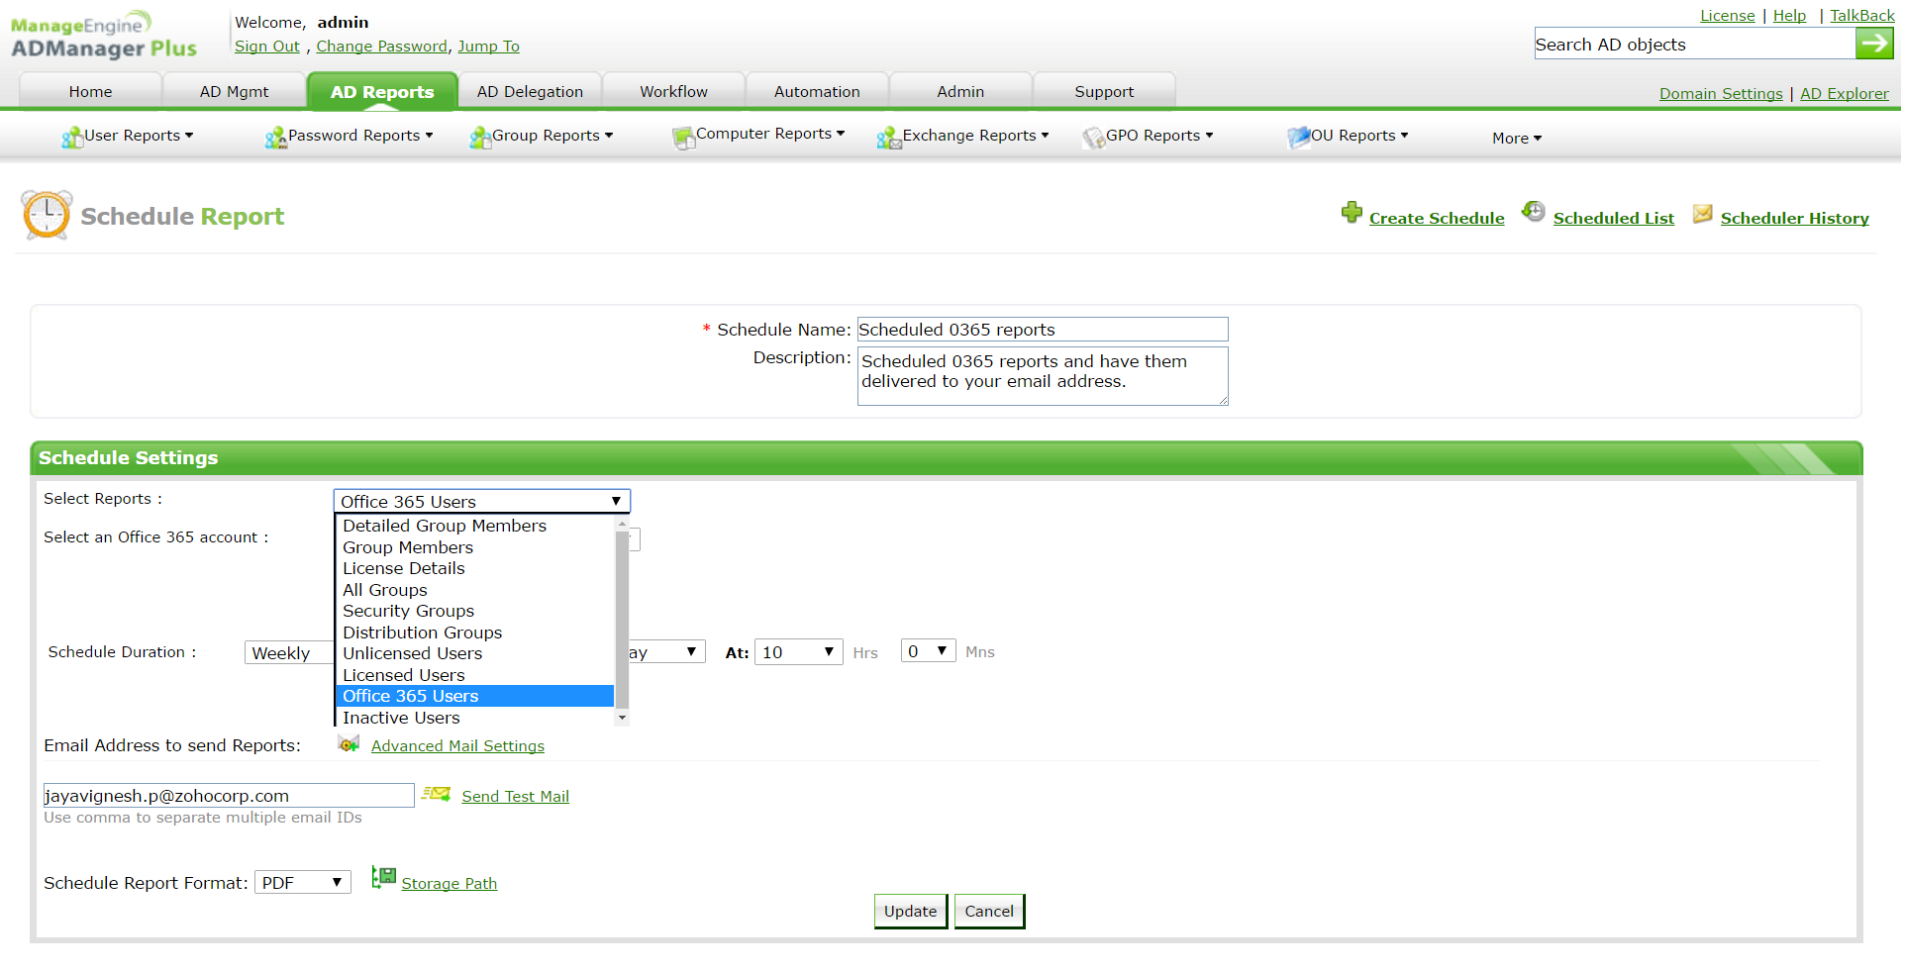Open the Password Reports dropdown menu

click(x=360, y=136)
